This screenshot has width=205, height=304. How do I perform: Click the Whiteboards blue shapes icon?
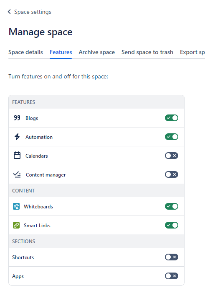click(x=16, y=206)
